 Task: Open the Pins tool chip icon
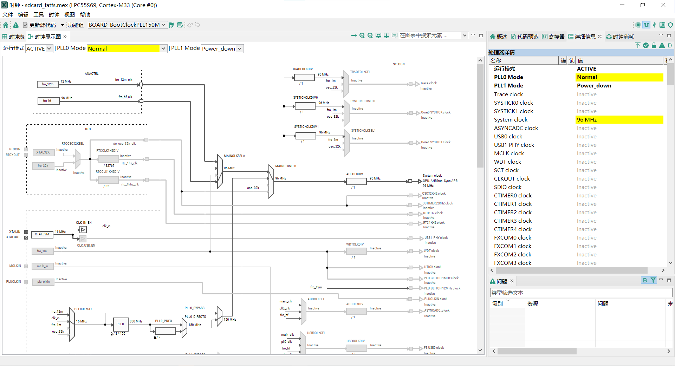[638, 25]
